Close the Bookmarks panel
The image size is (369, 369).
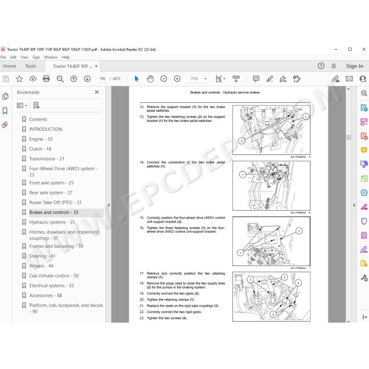click(x=96, y=92)
